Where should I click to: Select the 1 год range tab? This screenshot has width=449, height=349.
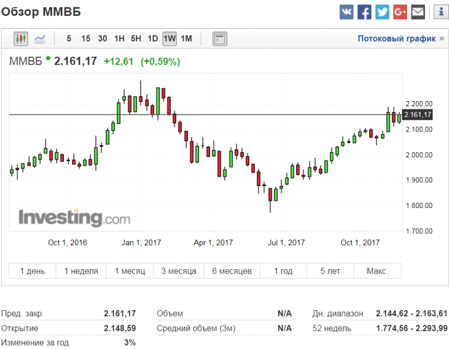283,271
